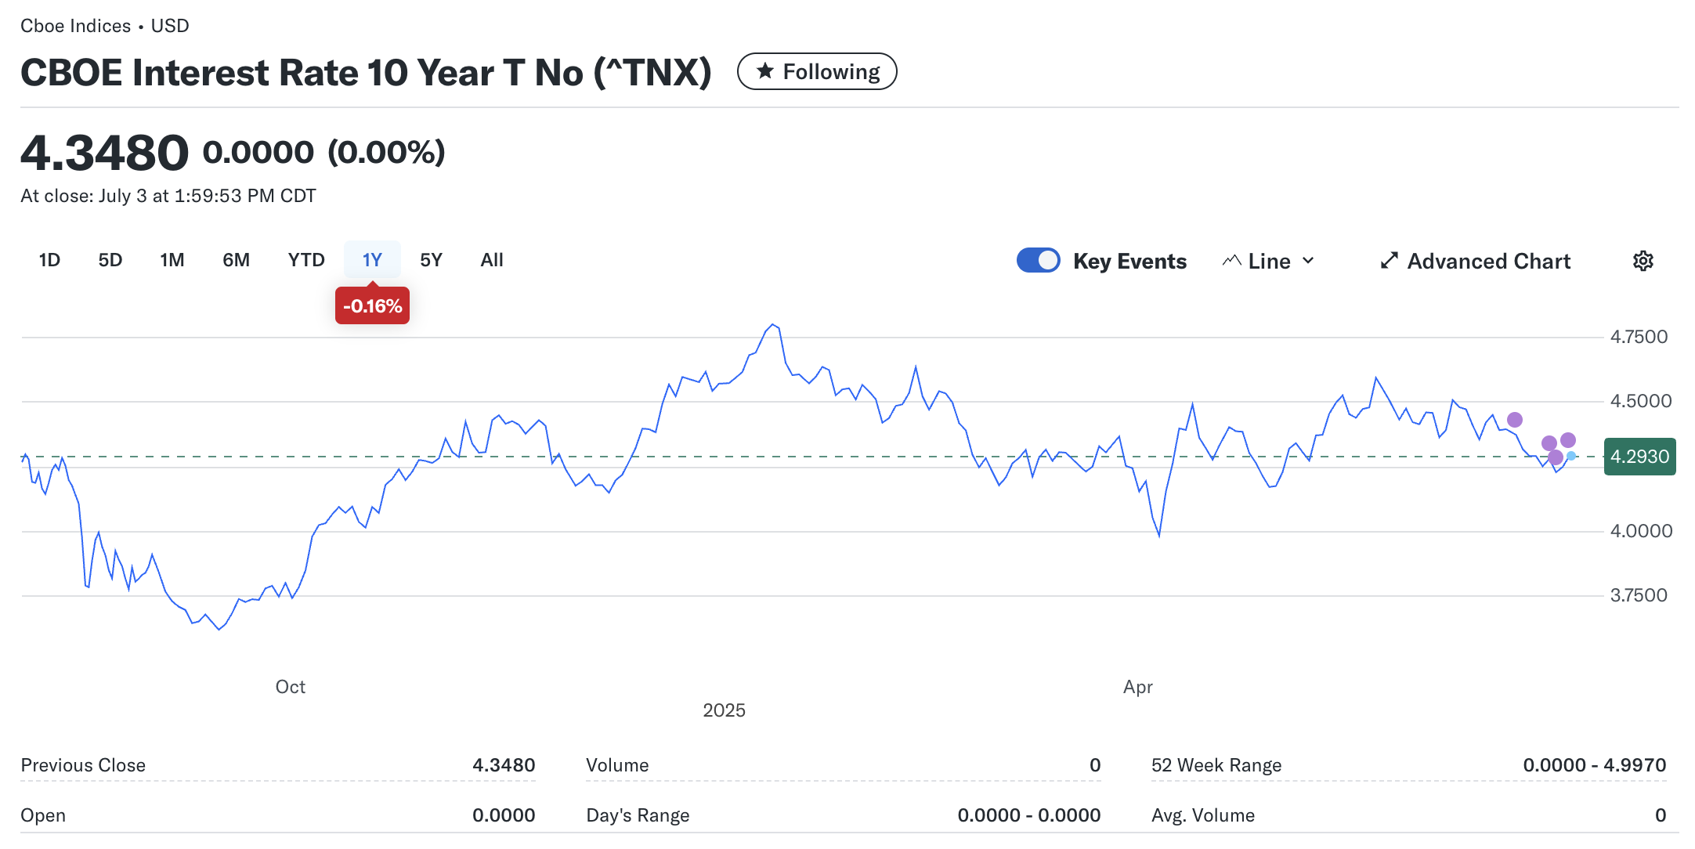The width and height of the screenshot is (1695, 849).
Task: Click the small light-blue event dot
Action: click(x=1571, y=456)
